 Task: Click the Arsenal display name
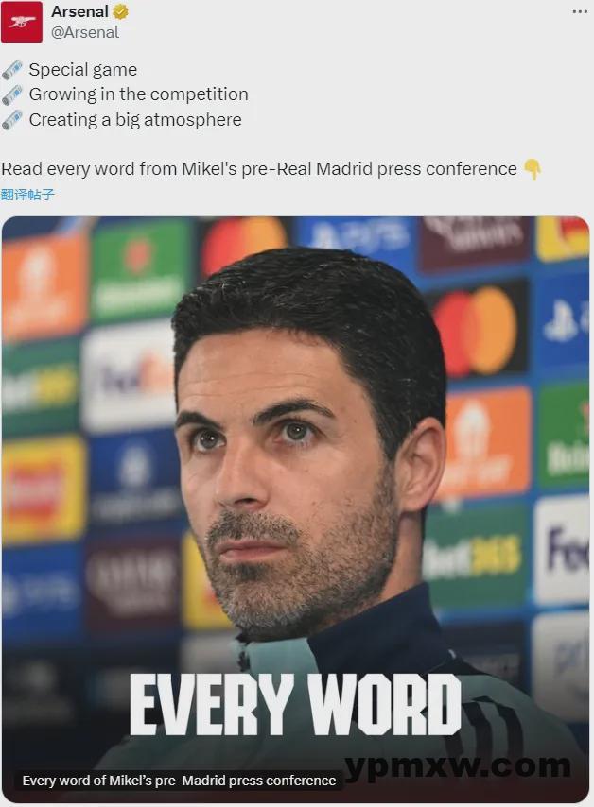click(x=79, y=11)
